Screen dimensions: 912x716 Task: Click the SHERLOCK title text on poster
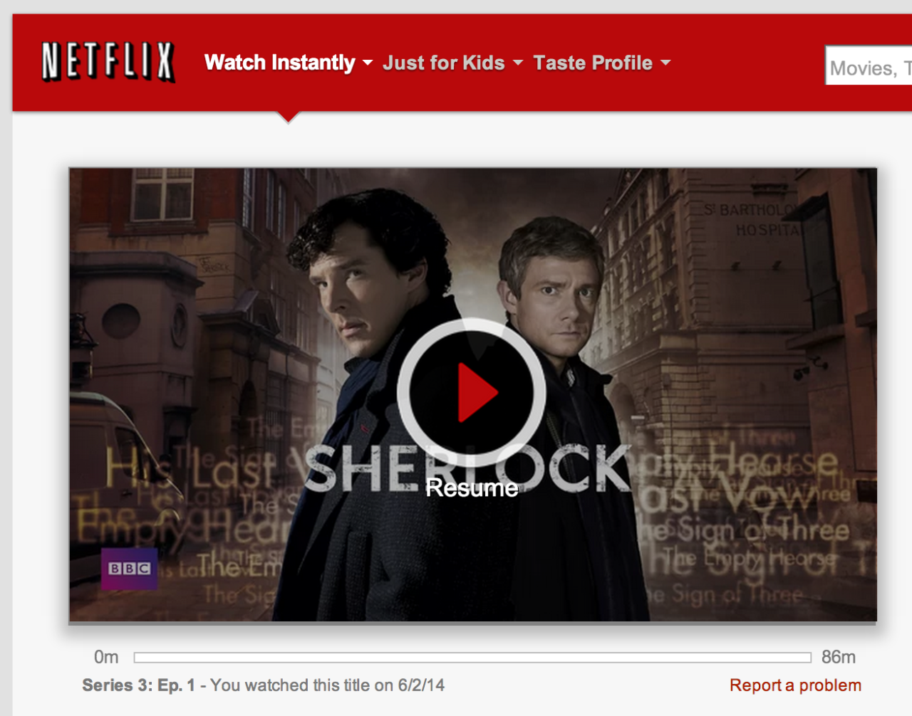[467, 468]
